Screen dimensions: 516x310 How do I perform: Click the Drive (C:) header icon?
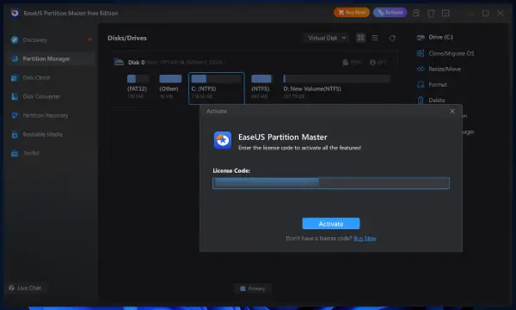421,38
